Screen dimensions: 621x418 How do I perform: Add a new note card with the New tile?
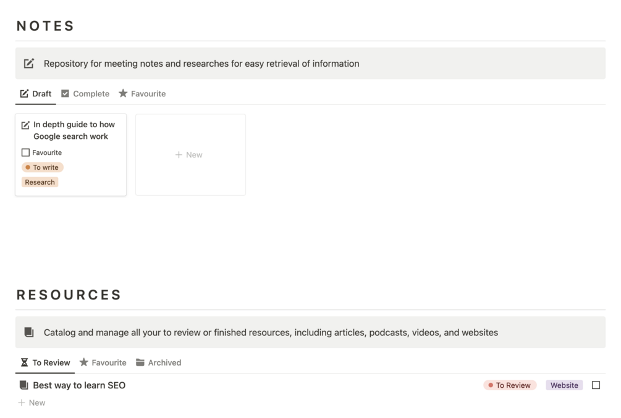190,155
